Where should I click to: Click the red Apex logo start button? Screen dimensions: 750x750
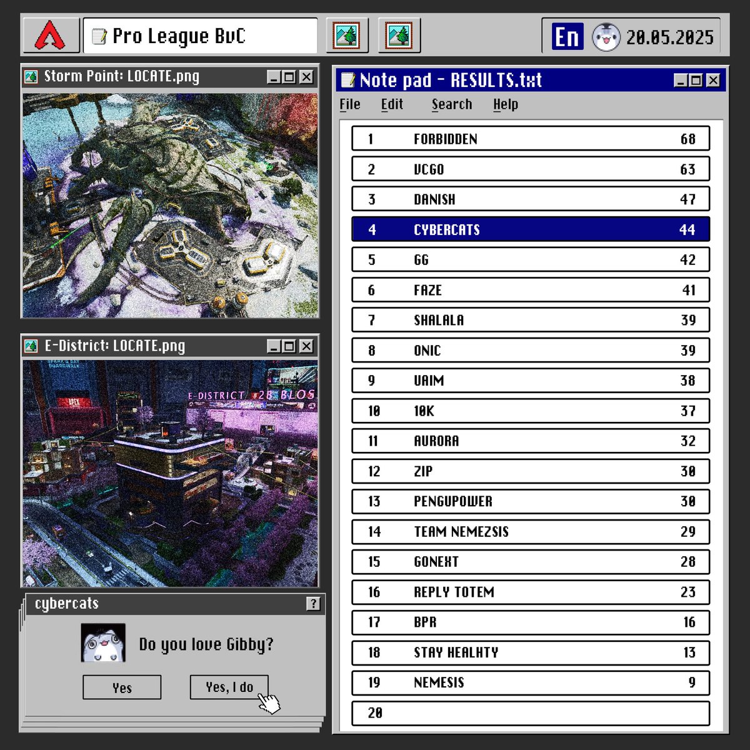point(51,36)
